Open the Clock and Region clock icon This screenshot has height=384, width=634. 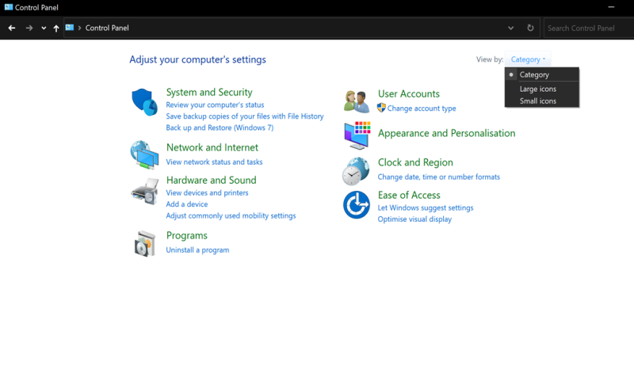coord(356,171)
